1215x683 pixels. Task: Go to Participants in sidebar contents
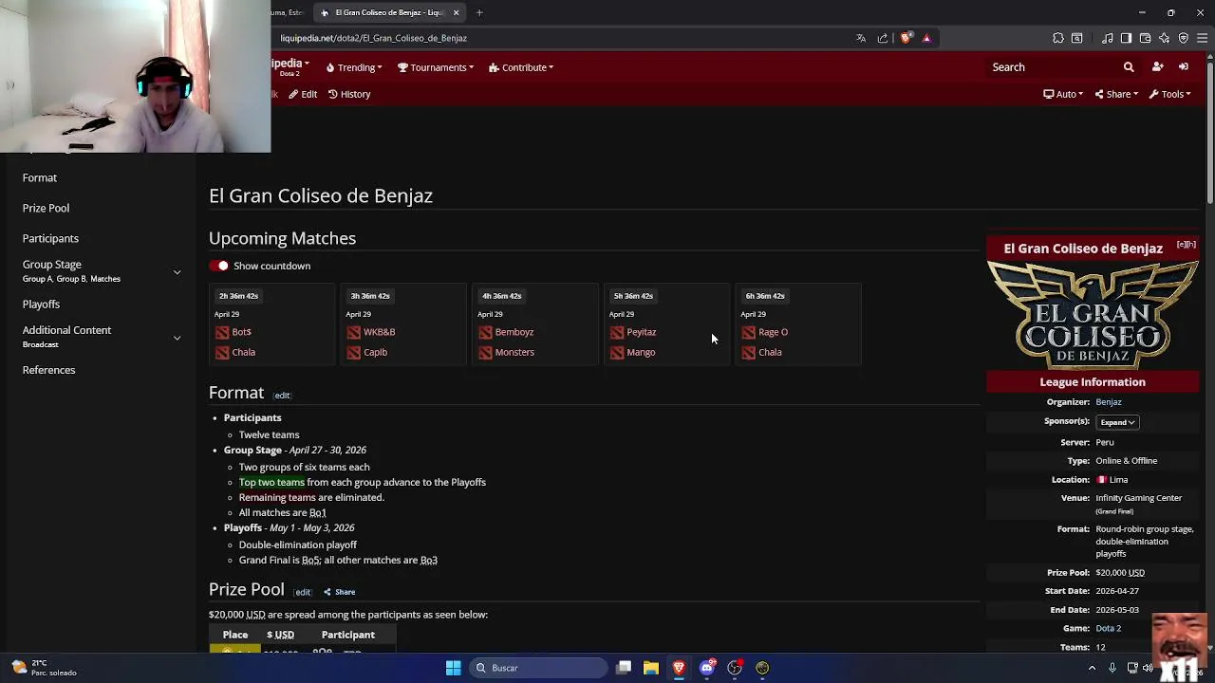[50, 238]
